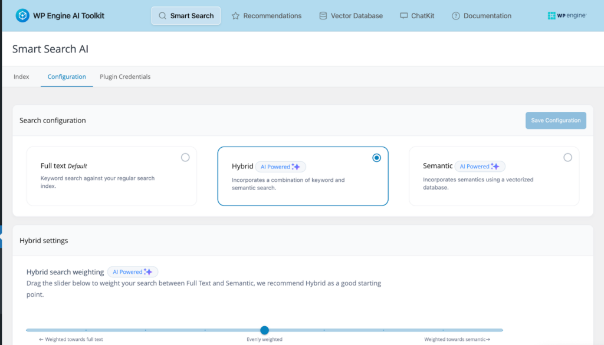This screenshot has height=345, width=604.
Task: Click the Recommendations star icon
Action: (235, 16)
